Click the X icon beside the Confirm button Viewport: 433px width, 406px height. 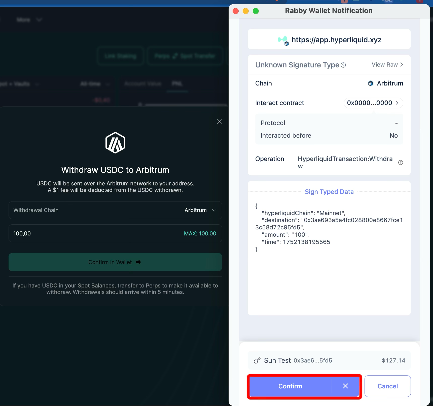coord(345,386)
